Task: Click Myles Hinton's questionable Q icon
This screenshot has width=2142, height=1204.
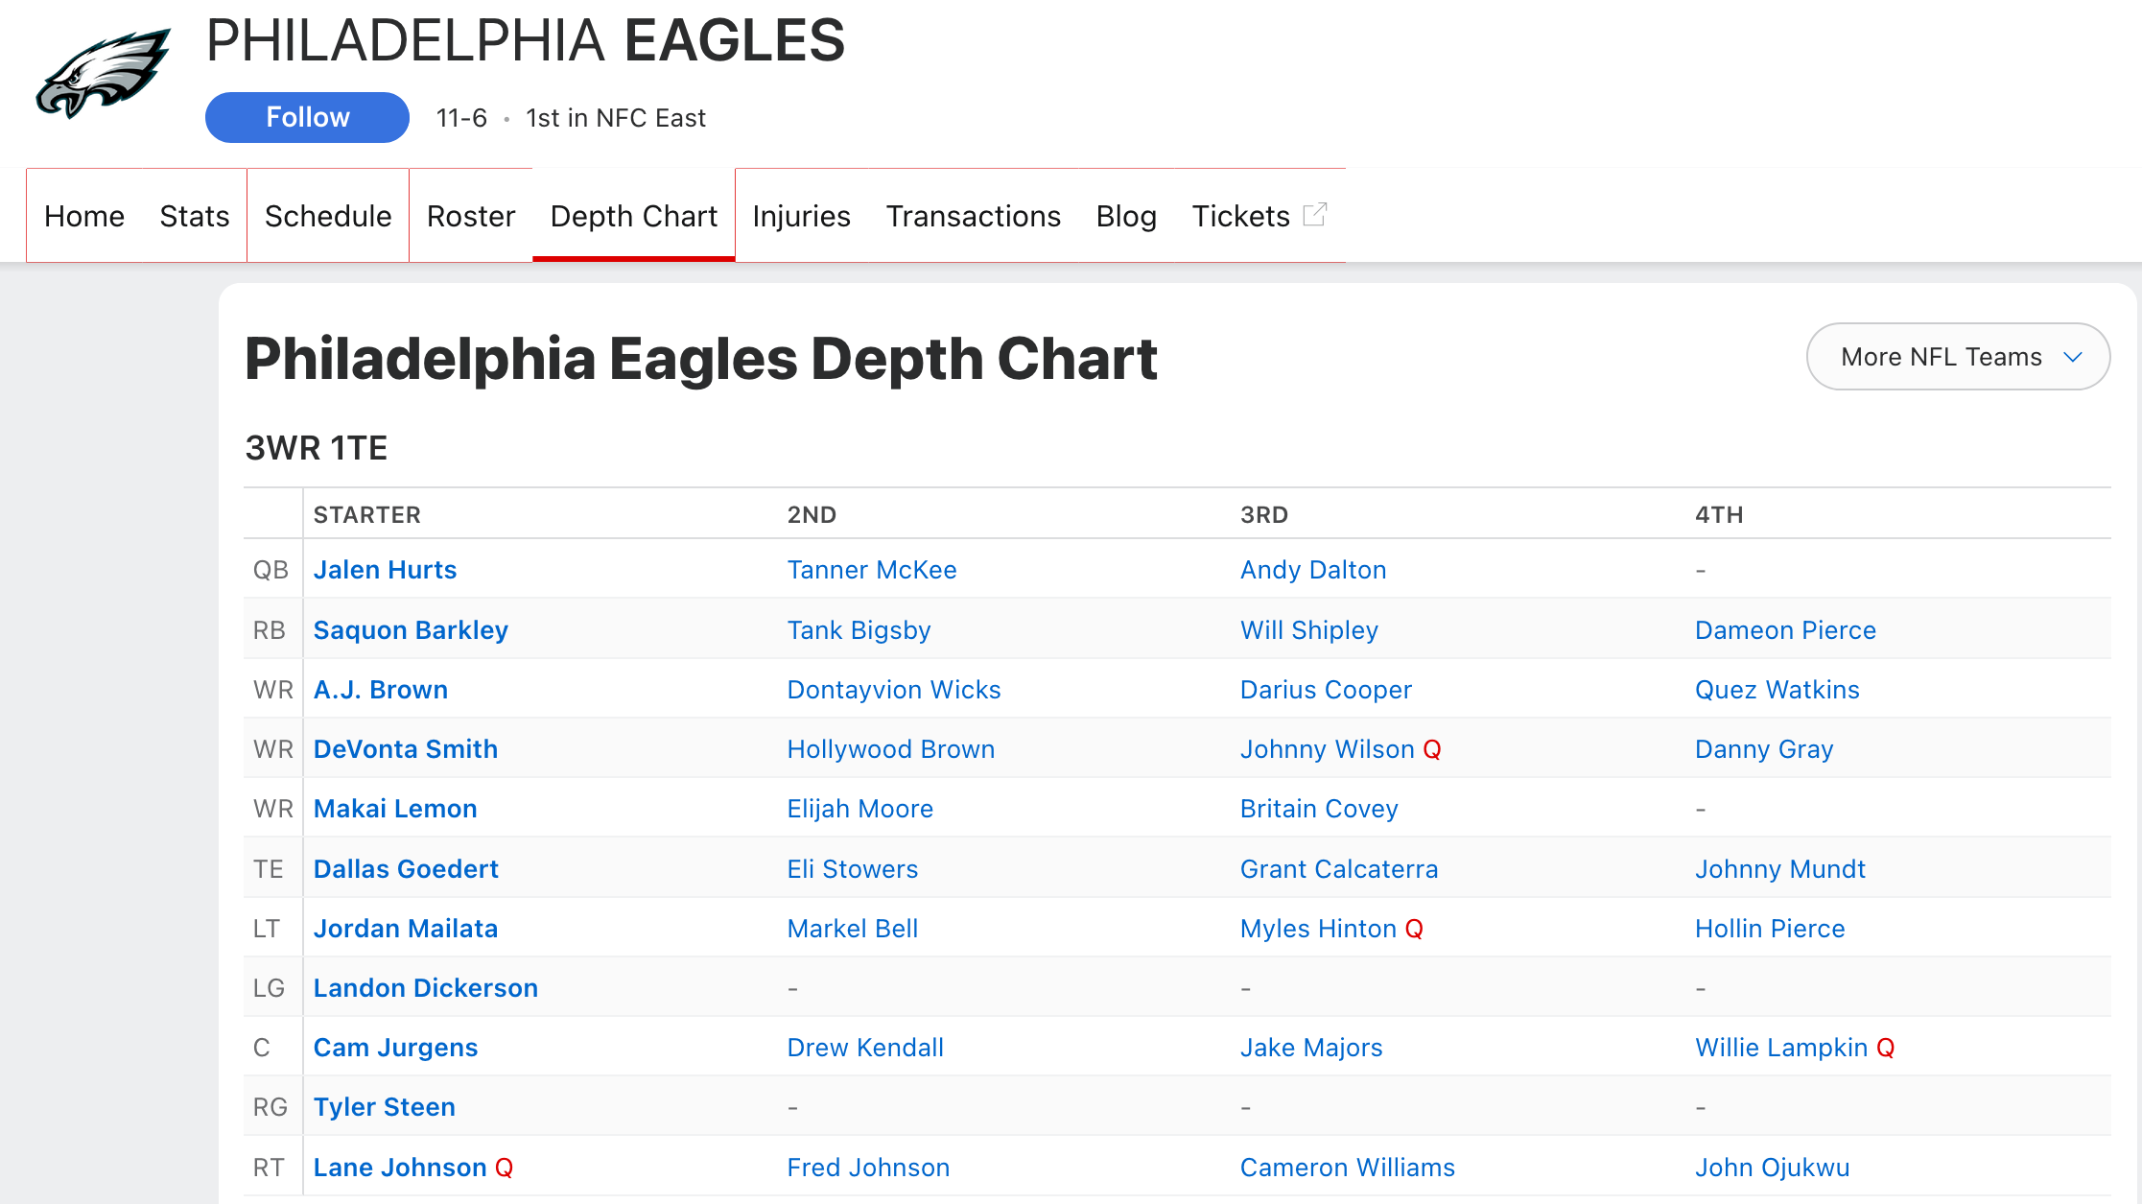Action: click(x=1414, y=929)
